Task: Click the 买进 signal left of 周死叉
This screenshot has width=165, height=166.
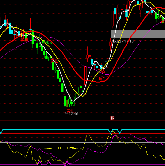Action: tap(25, 40)
